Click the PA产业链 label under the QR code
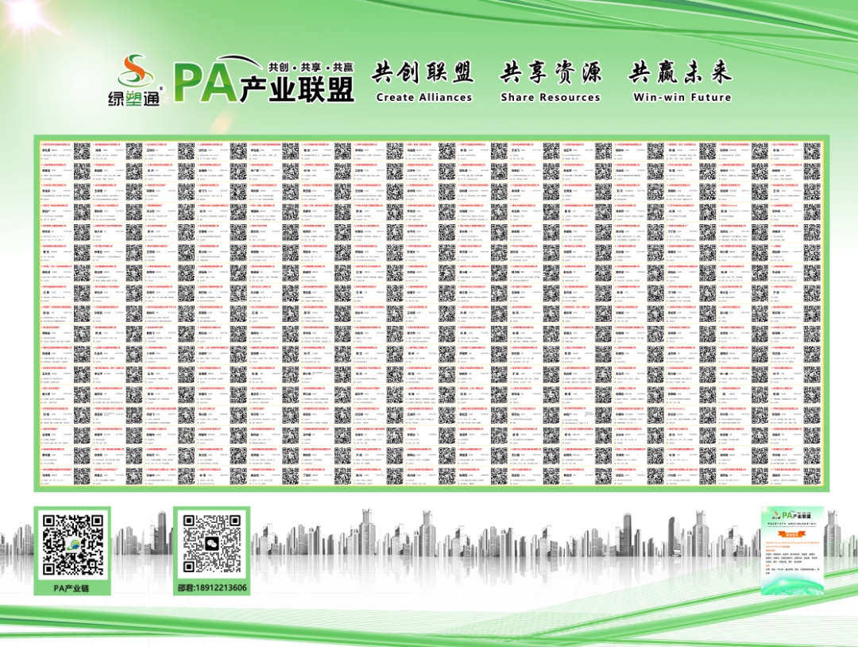 71,588
